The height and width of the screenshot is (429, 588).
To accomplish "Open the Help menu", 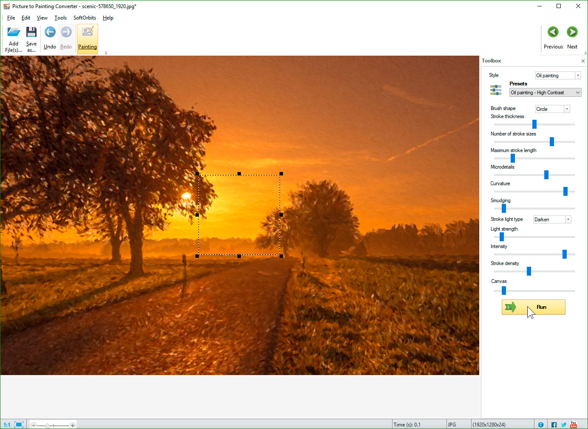I will pos(108,18).
